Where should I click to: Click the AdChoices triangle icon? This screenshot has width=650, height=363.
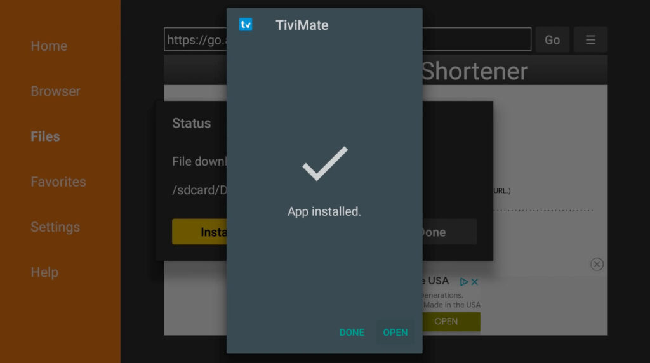(463, 282)
